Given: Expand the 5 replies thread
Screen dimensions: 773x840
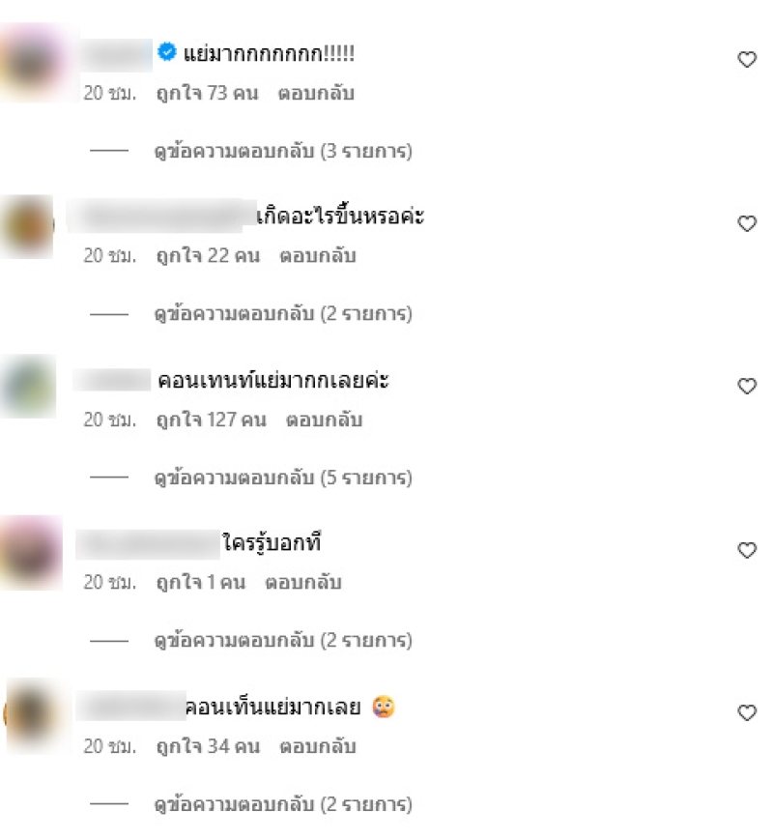Looking at the screenshot, I should tap(283, 478).
